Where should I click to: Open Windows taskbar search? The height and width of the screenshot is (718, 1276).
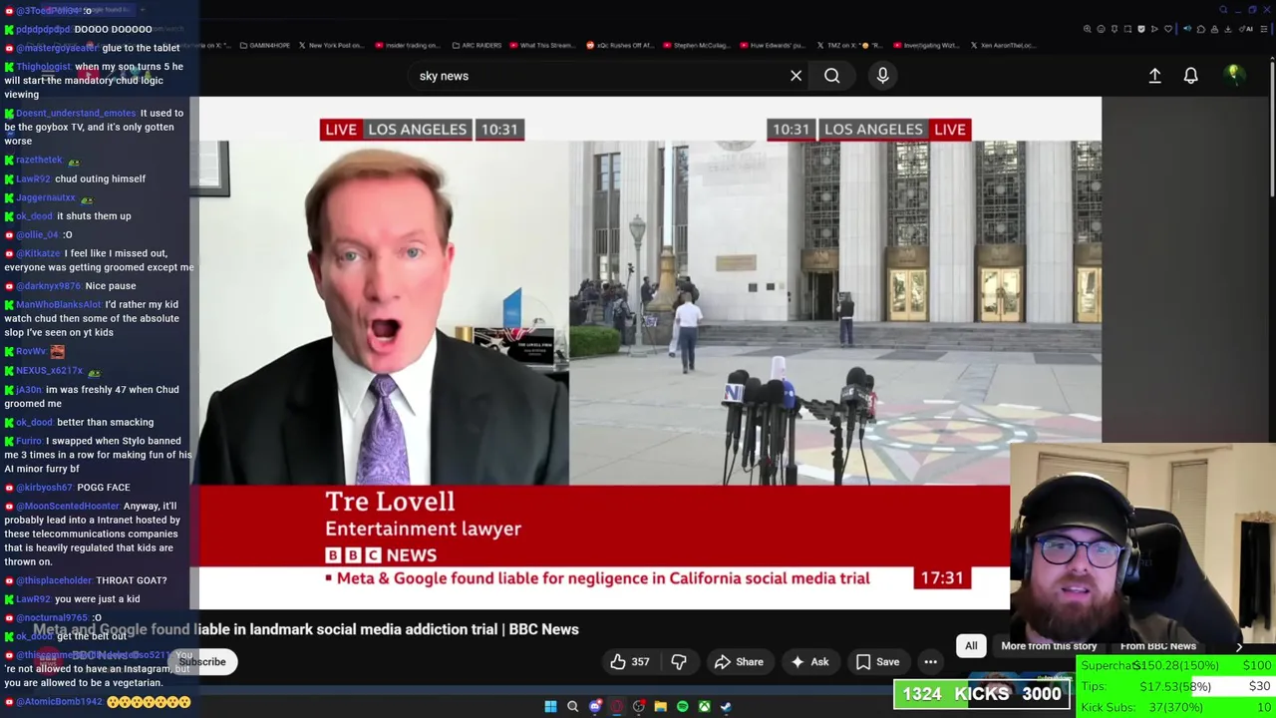pyautogui.click(x=572, y=706)
